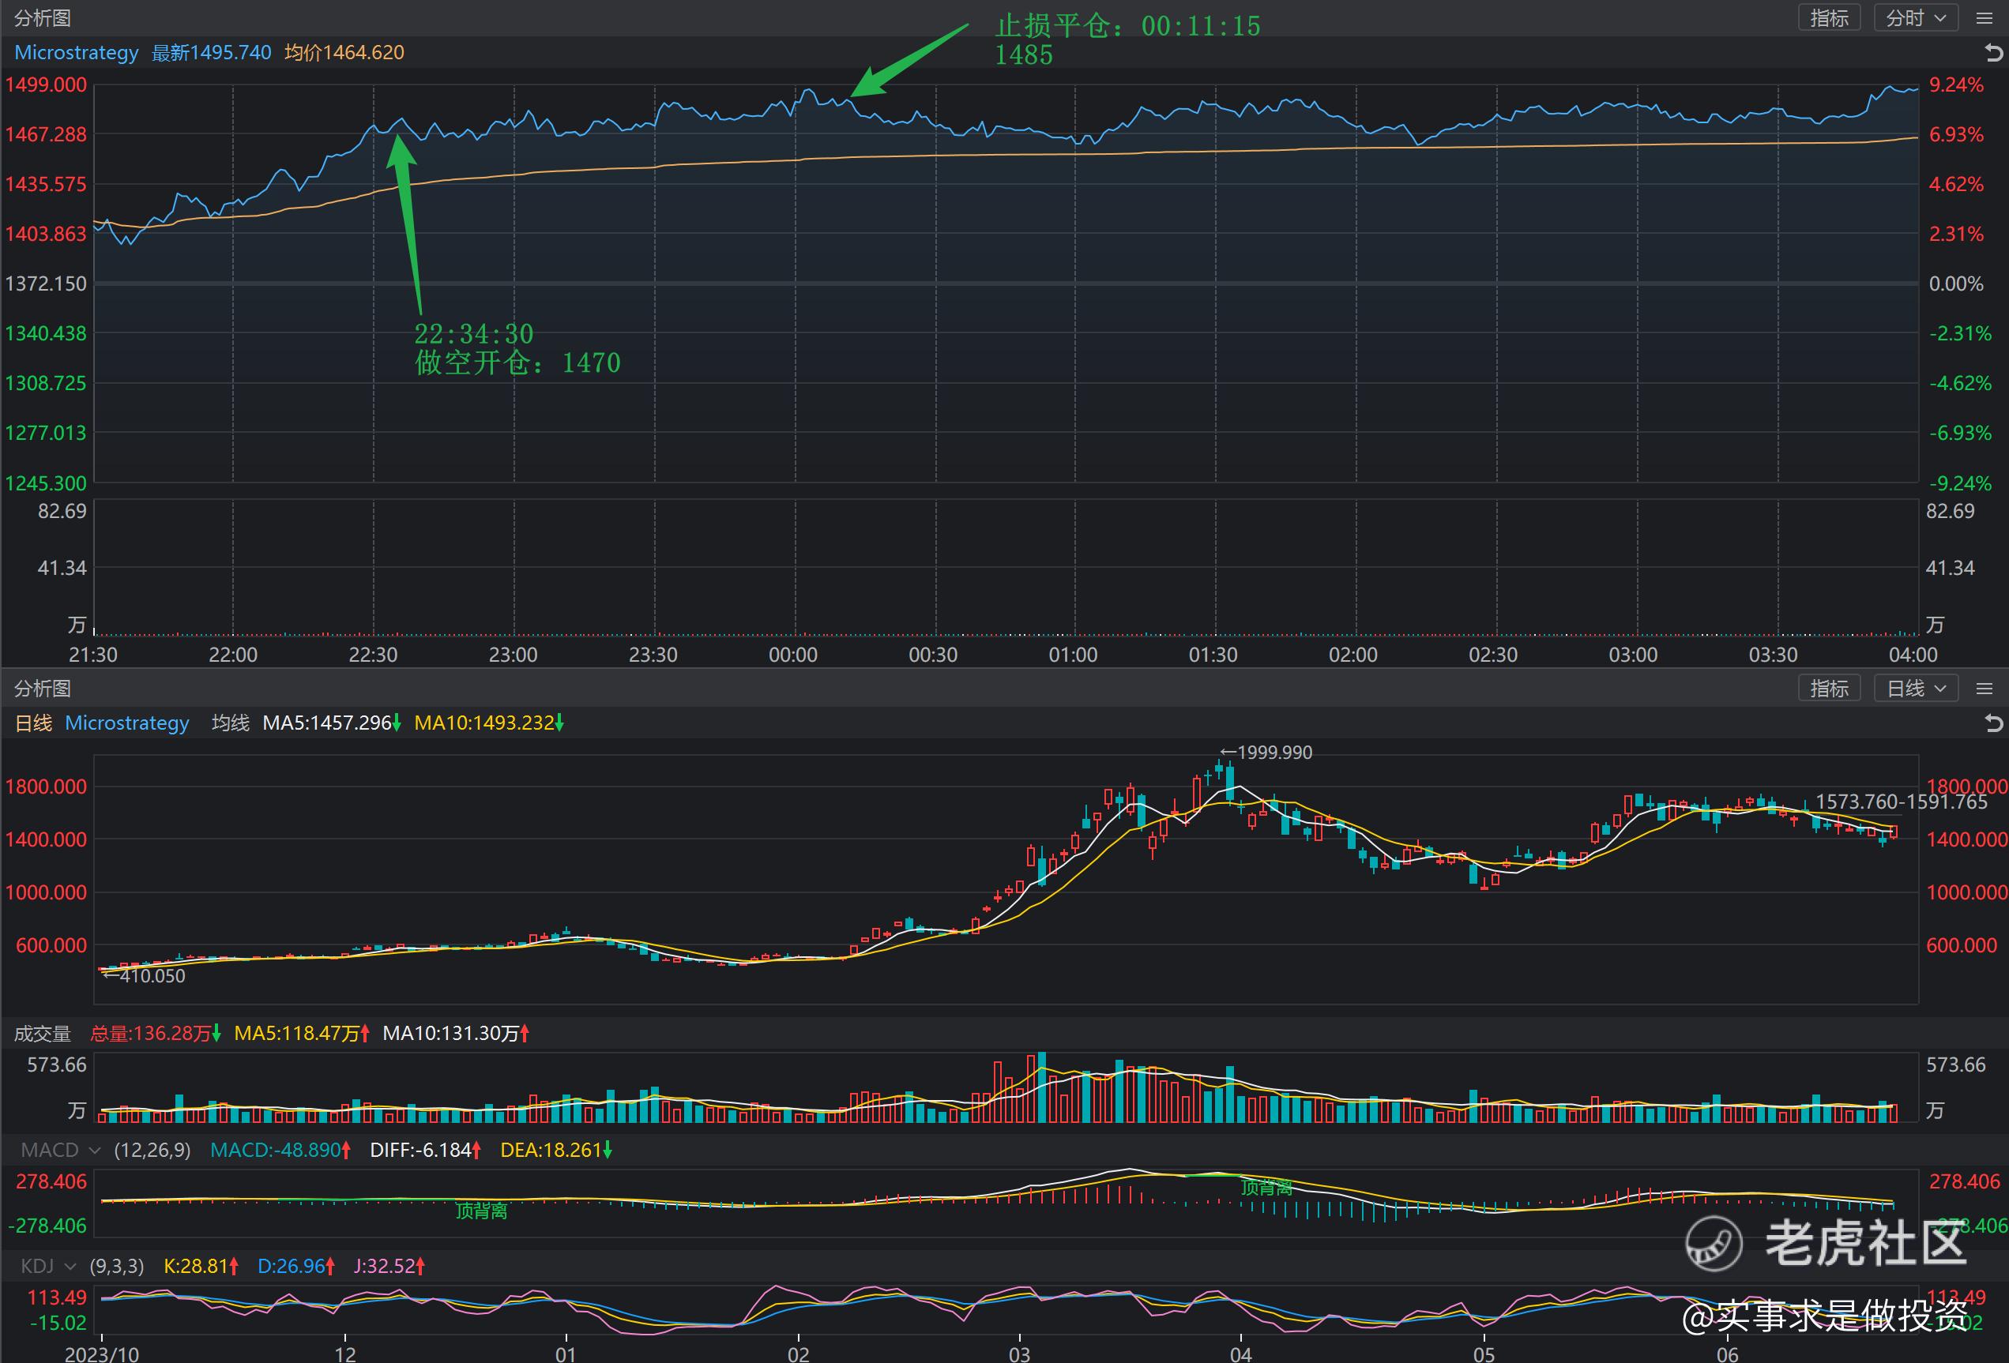Click the 分析图 title of bottom panel
2009x1363 pixels.
(43, 689)
